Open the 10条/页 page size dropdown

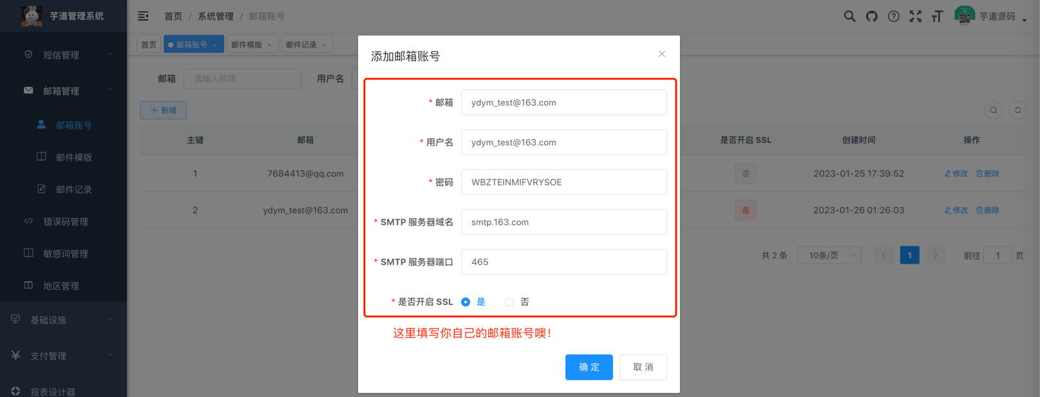click(829, 255)
